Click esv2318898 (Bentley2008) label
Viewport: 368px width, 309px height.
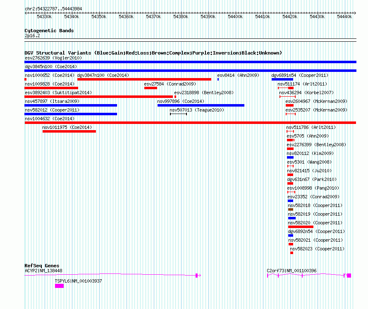click(204, 93)
